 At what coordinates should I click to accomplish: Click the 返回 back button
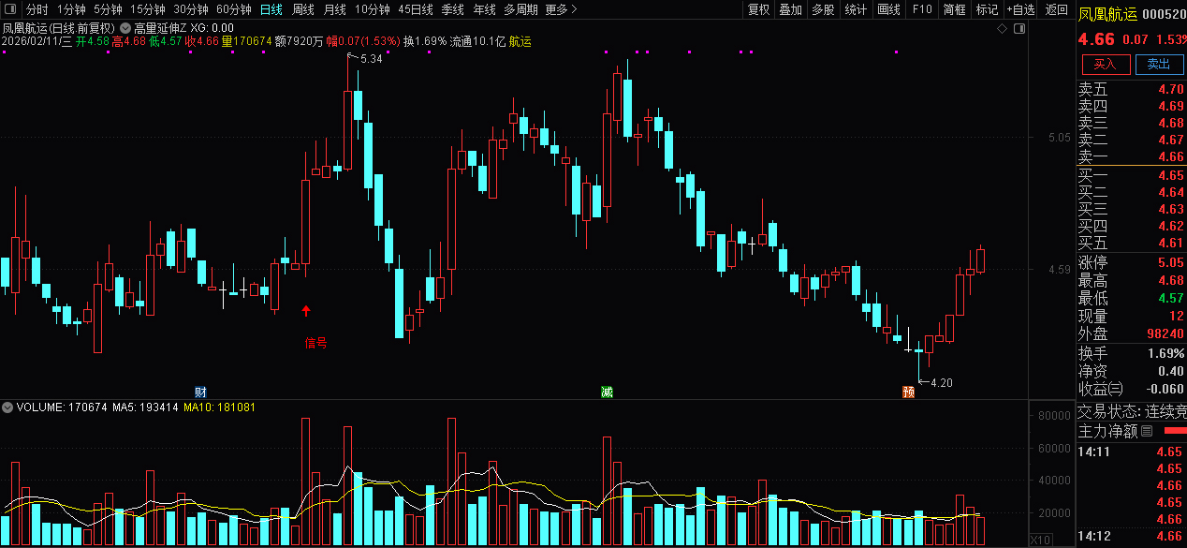click(x=1056, y=9)
